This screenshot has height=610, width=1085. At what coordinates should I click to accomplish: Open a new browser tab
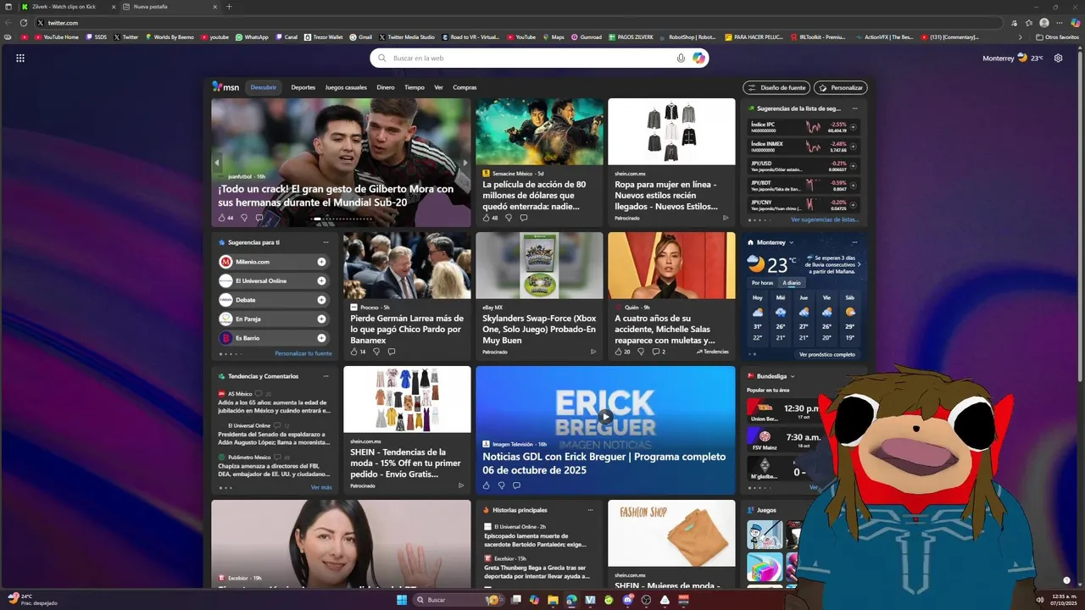click(229, 7)
